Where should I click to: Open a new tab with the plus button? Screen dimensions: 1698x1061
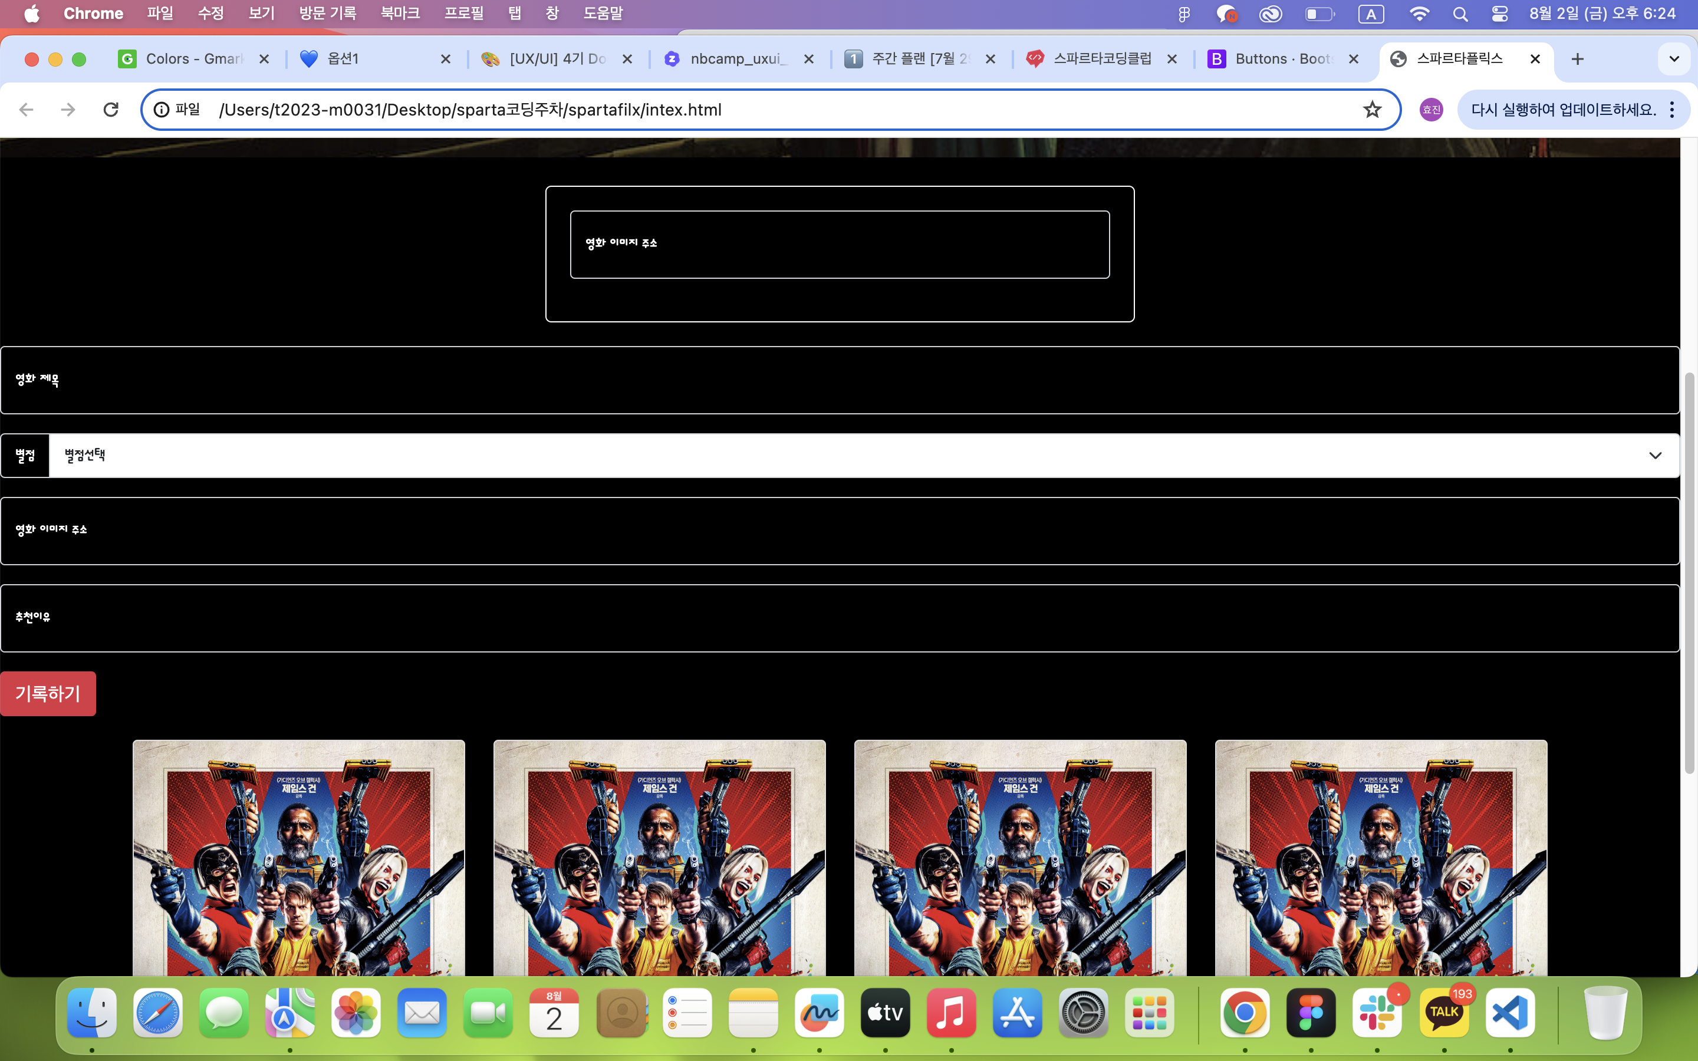click(1577, 59)
